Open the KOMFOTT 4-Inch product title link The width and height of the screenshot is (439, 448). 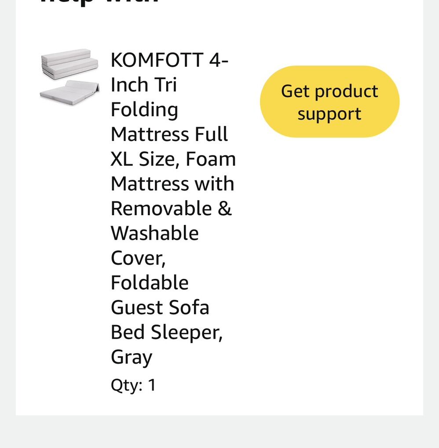[x=169, y=60]
